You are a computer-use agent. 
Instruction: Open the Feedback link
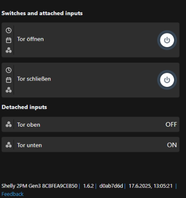coord(12,194)
